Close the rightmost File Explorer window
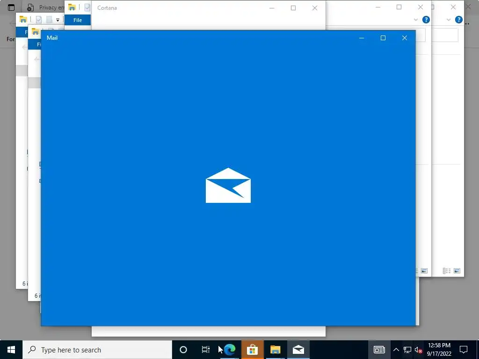 (x=453, y=7)
